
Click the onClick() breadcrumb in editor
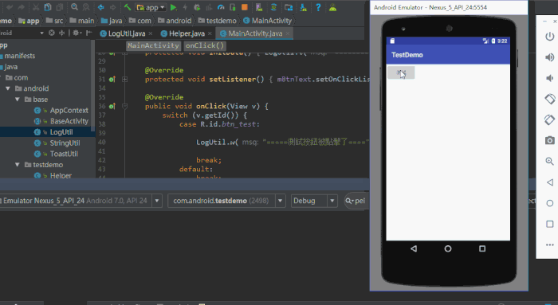pos(205,45)
